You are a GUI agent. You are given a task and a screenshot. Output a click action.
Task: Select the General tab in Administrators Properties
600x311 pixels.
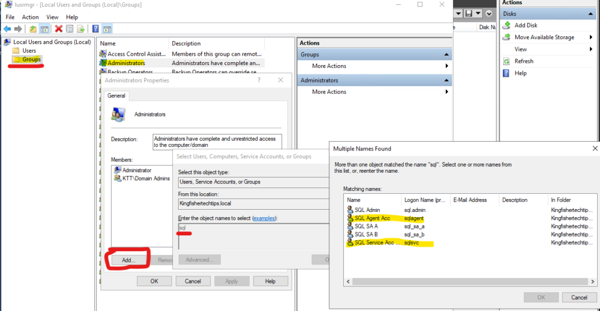pos(117,95)
